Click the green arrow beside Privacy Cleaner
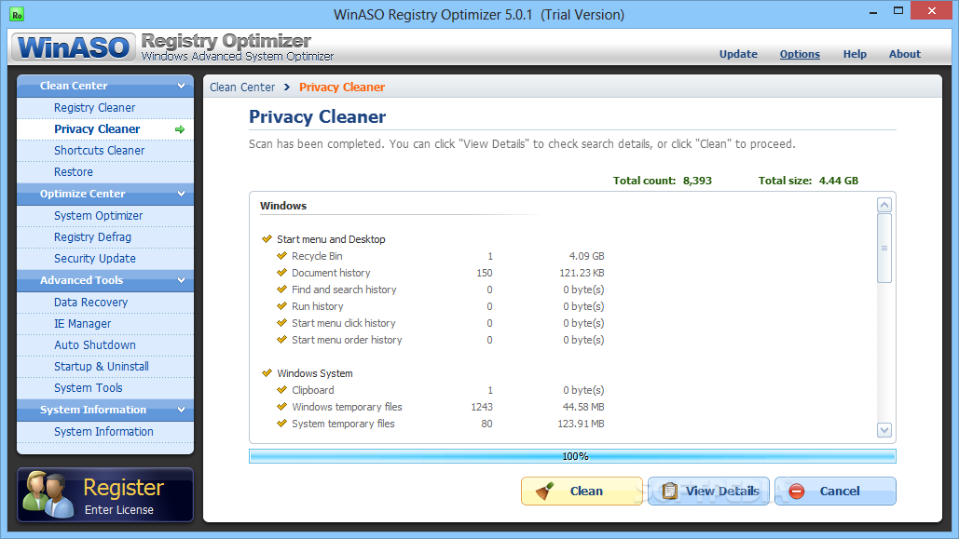959x539 pixels. [180, 129]
